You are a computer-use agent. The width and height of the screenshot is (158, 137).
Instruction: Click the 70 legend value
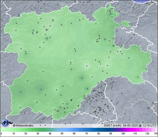click(x=86, y=134)
